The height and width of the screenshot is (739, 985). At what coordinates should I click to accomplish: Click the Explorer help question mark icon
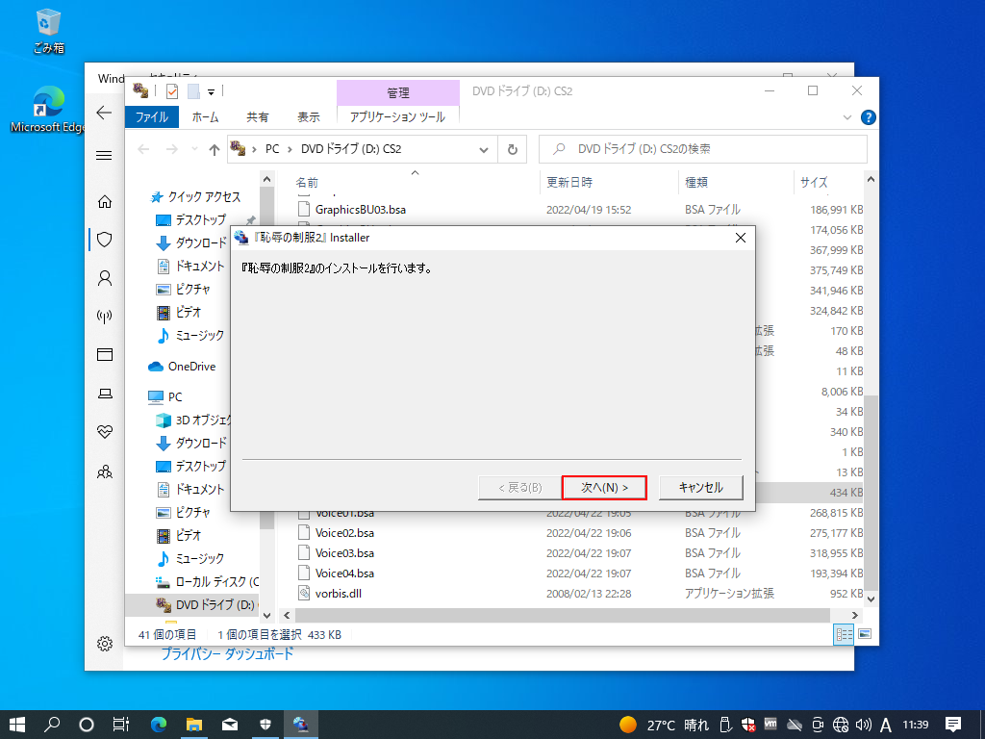868,117
